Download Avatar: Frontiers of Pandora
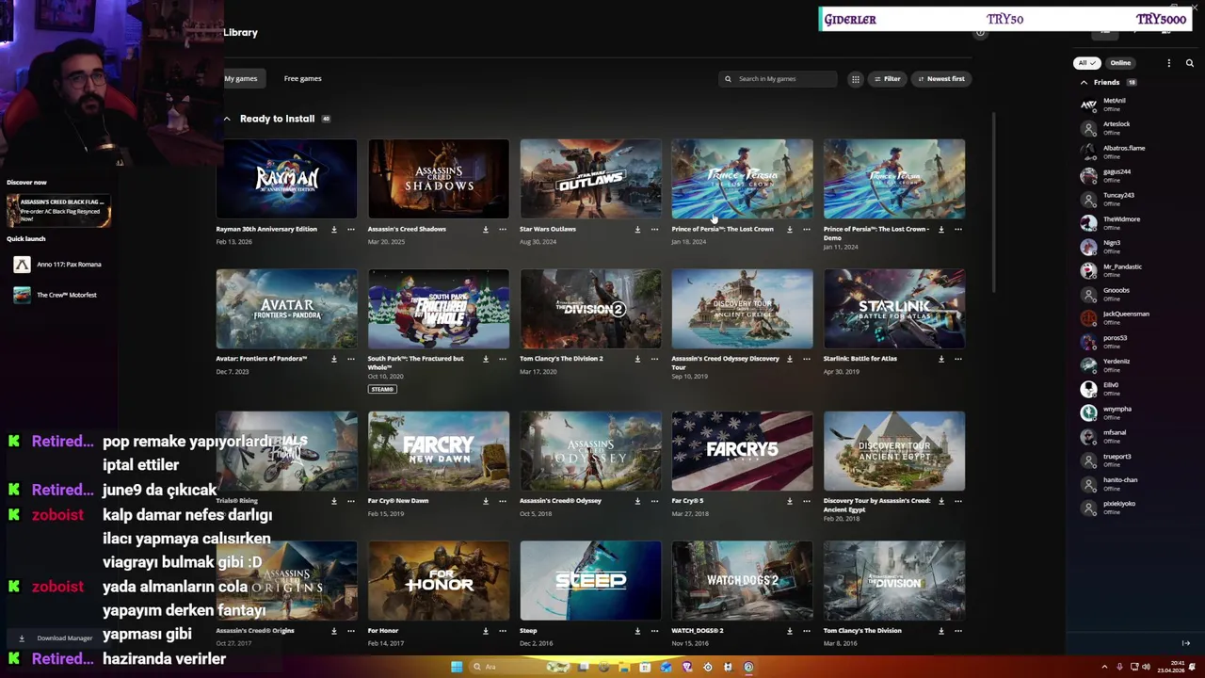 click(333, 359)
